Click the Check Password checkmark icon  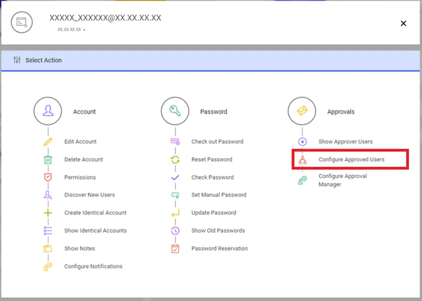pos(175,177)
